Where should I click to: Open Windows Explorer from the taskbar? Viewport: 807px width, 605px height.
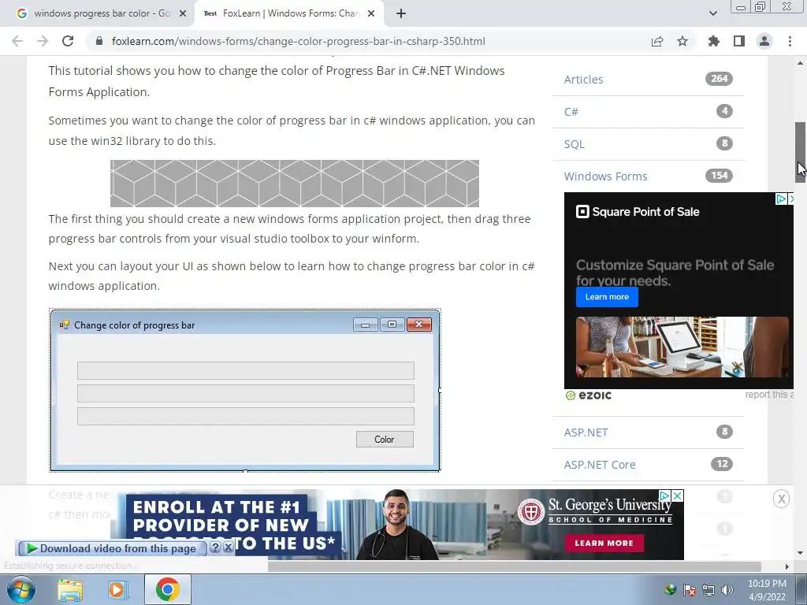(70, 590)
